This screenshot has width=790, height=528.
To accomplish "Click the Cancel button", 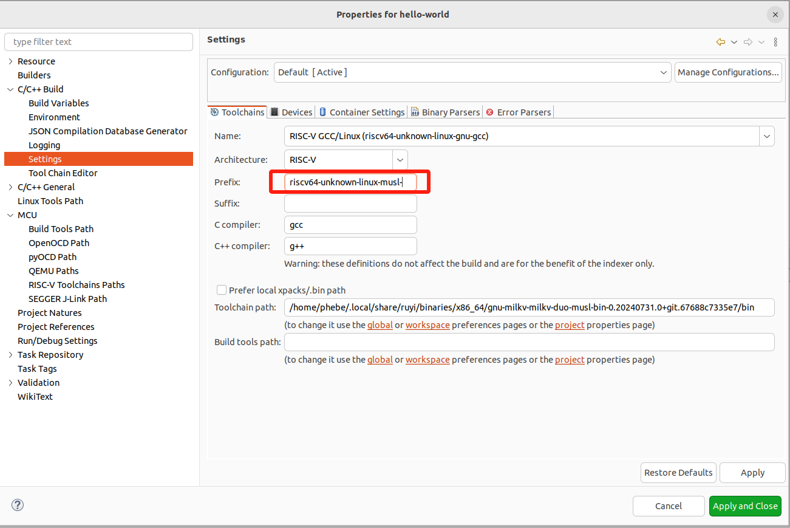I will pos(669,506).
